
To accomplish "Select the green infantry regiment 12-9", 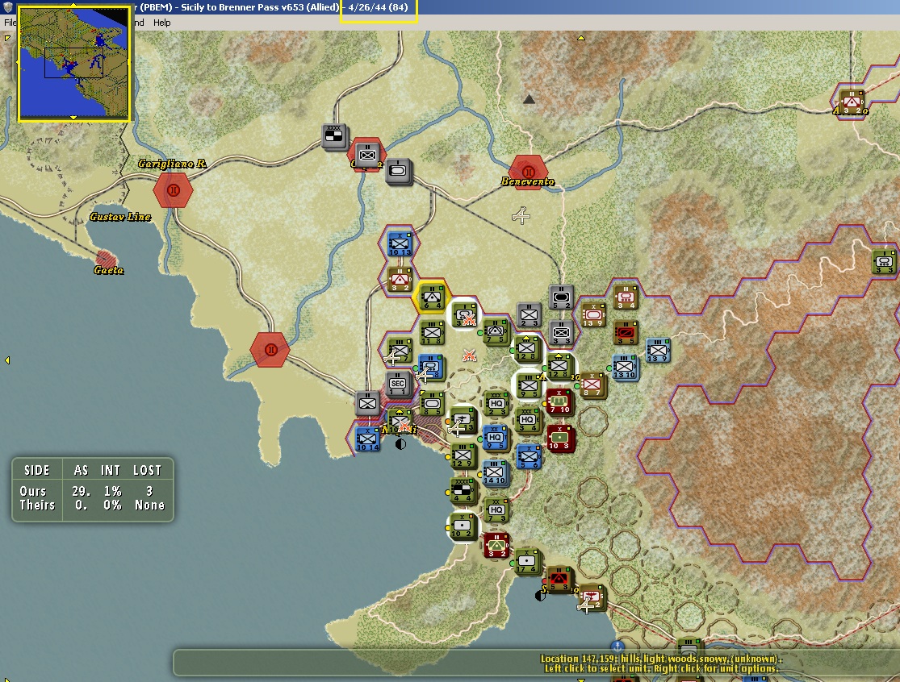I will (463, 455).
